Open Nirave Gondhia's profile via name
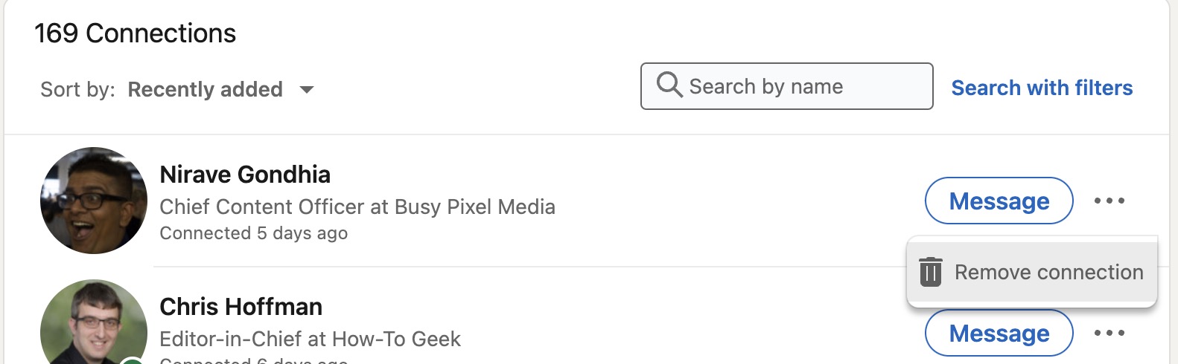 (245, 175)
